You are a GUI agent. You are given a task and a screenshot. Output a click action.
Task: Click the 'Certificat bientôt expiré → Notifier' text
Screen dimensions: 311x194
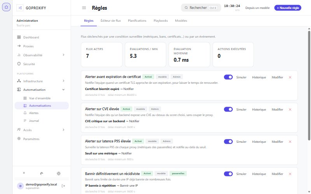[109, 89]
